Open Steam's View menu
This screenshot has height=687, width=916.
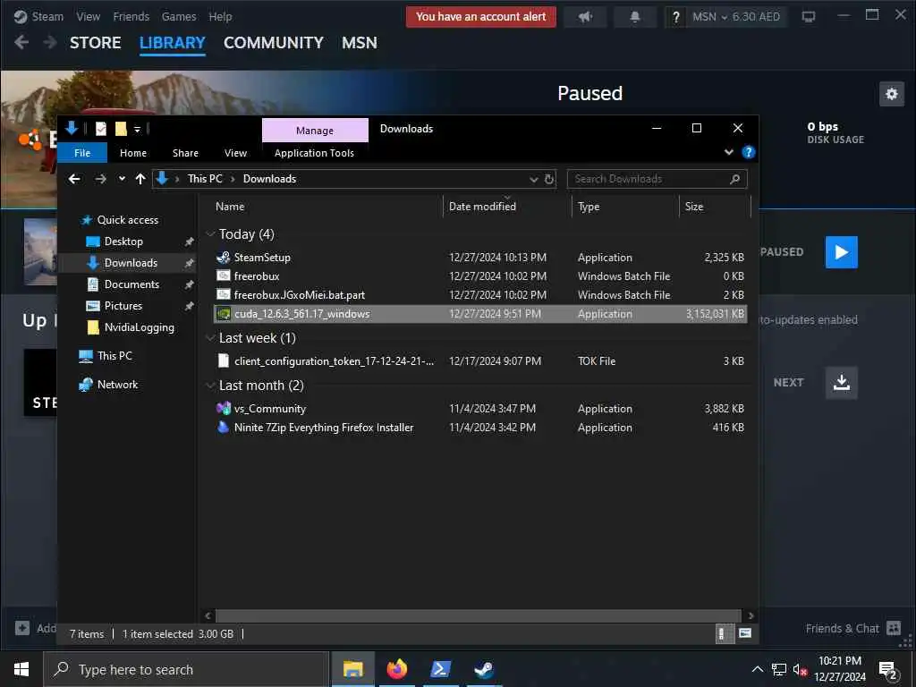coord(89,16)
